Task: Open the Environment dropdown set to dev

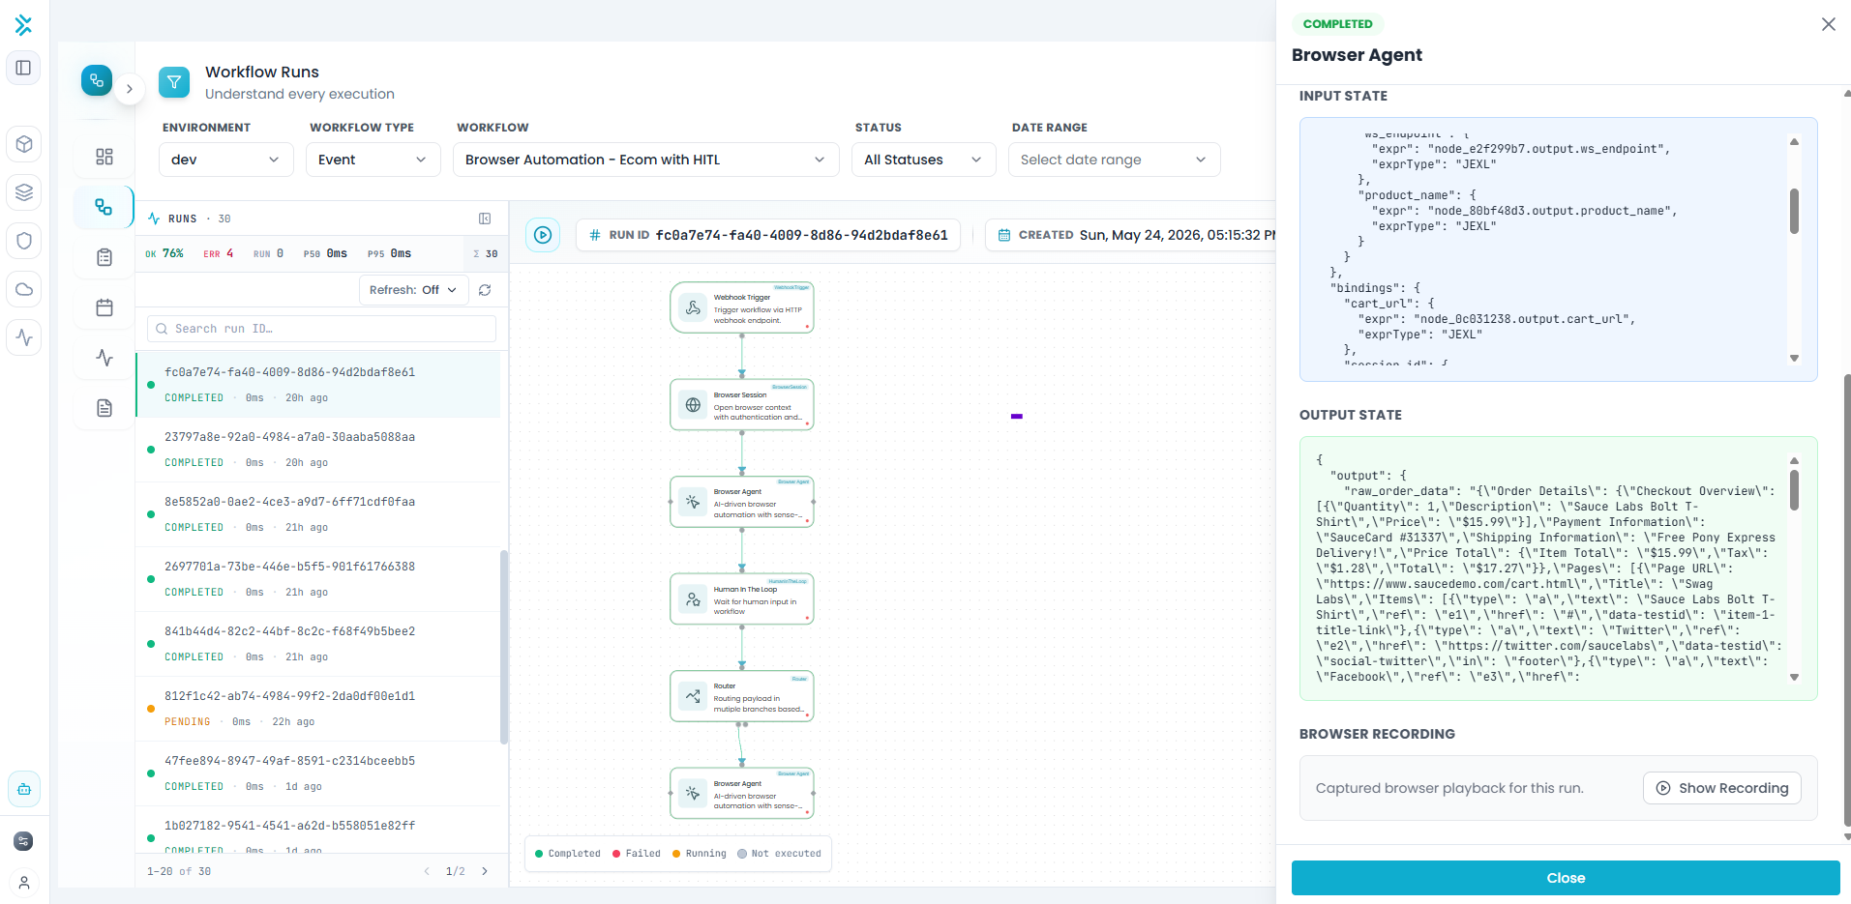Action: coord(226,160)
